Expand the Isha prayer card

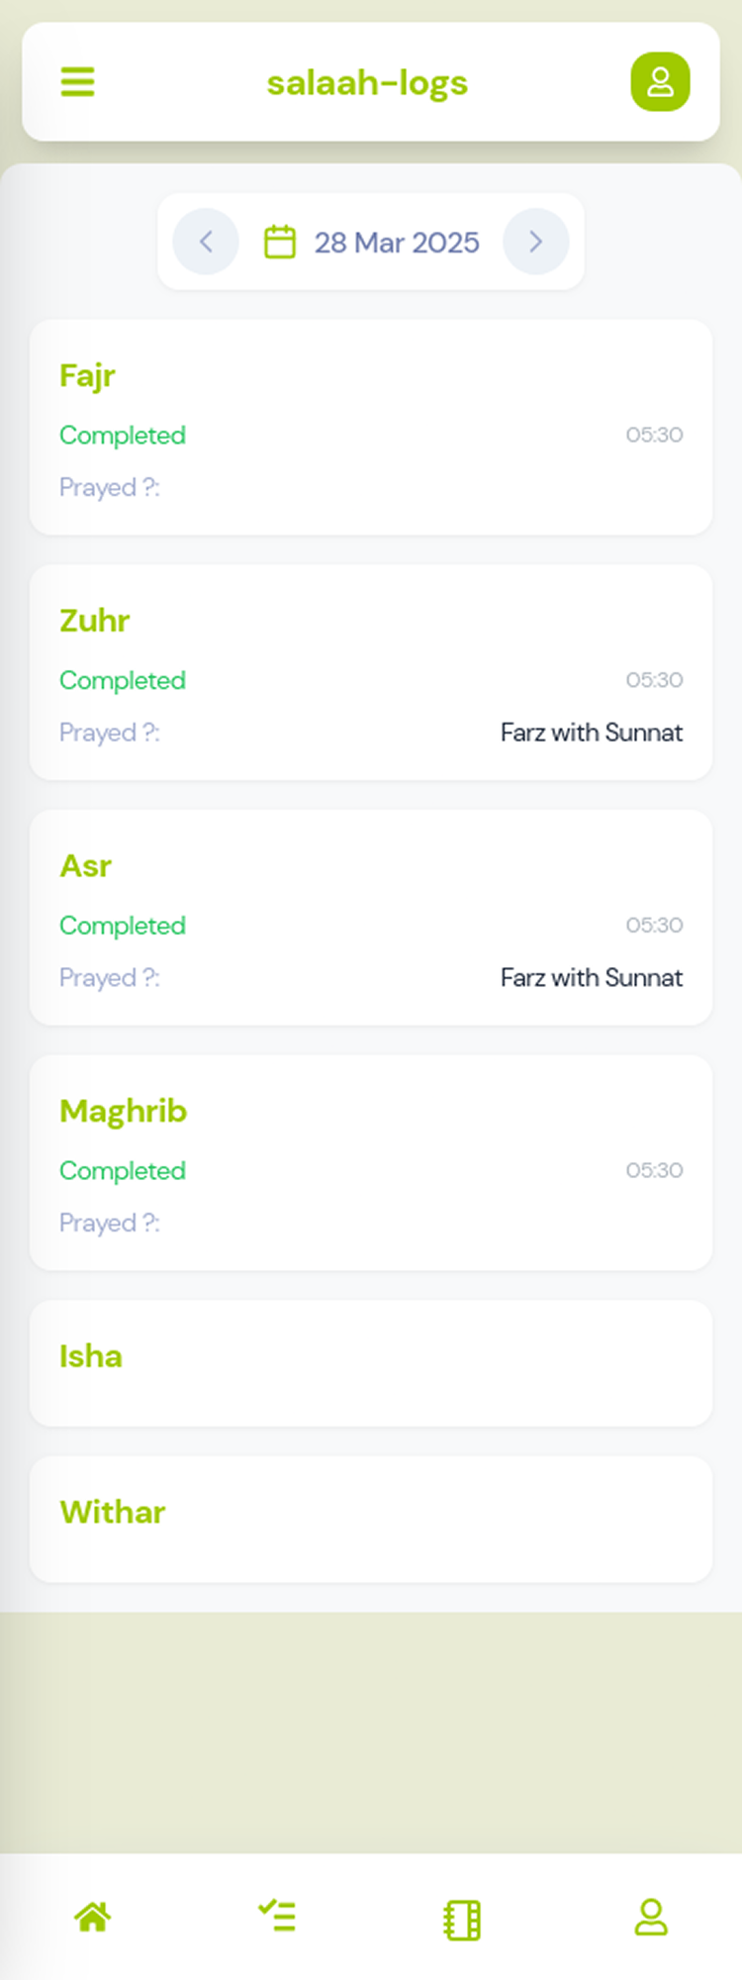coord(371,1362)
